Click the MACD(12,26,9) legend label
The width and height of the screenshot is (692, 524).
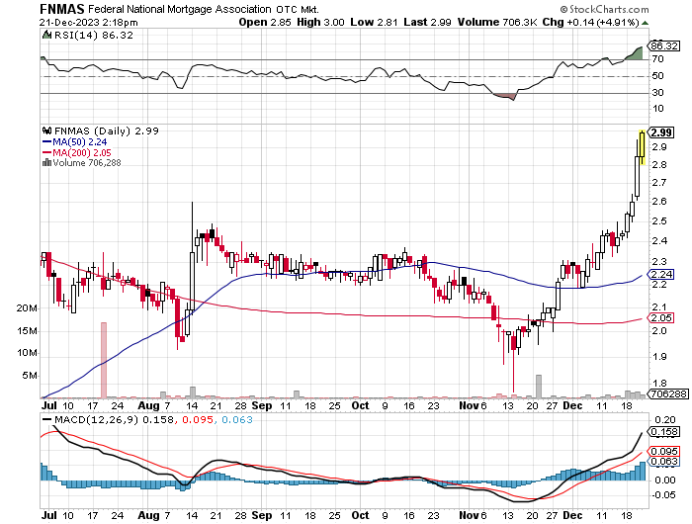click(97, 420)
